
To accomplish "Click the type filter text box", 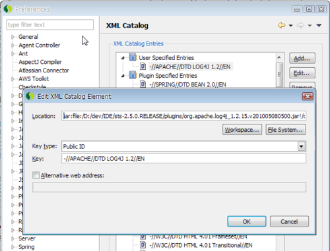I will tap(50, 24).
